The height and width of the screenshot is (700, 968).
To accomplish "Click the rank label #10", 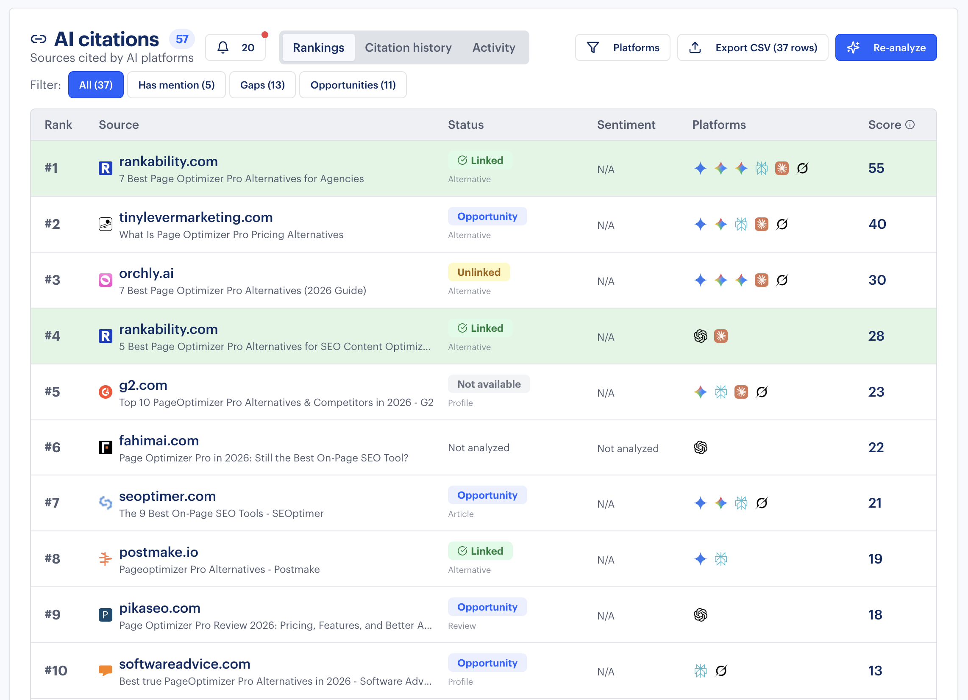I will pyautogui.click(x=56, y=670).
